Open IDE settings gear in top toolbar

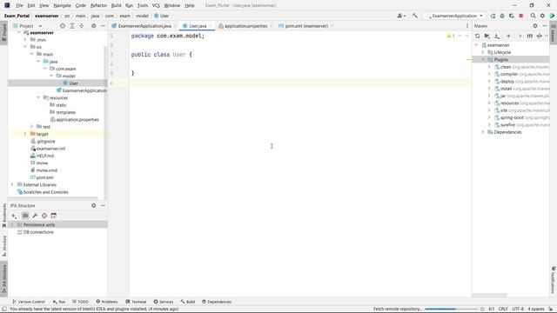[542, 16]
